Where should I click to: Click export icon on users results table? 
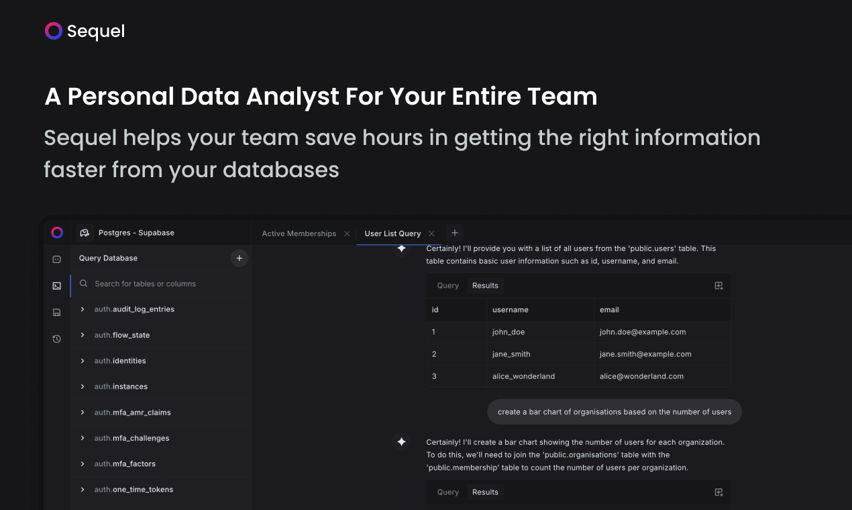(x=718, y=286)
